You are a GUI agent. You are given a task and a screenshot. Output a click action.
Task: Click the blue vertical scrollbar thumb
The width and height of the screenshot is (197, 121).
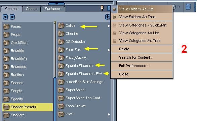click(55, 99)
